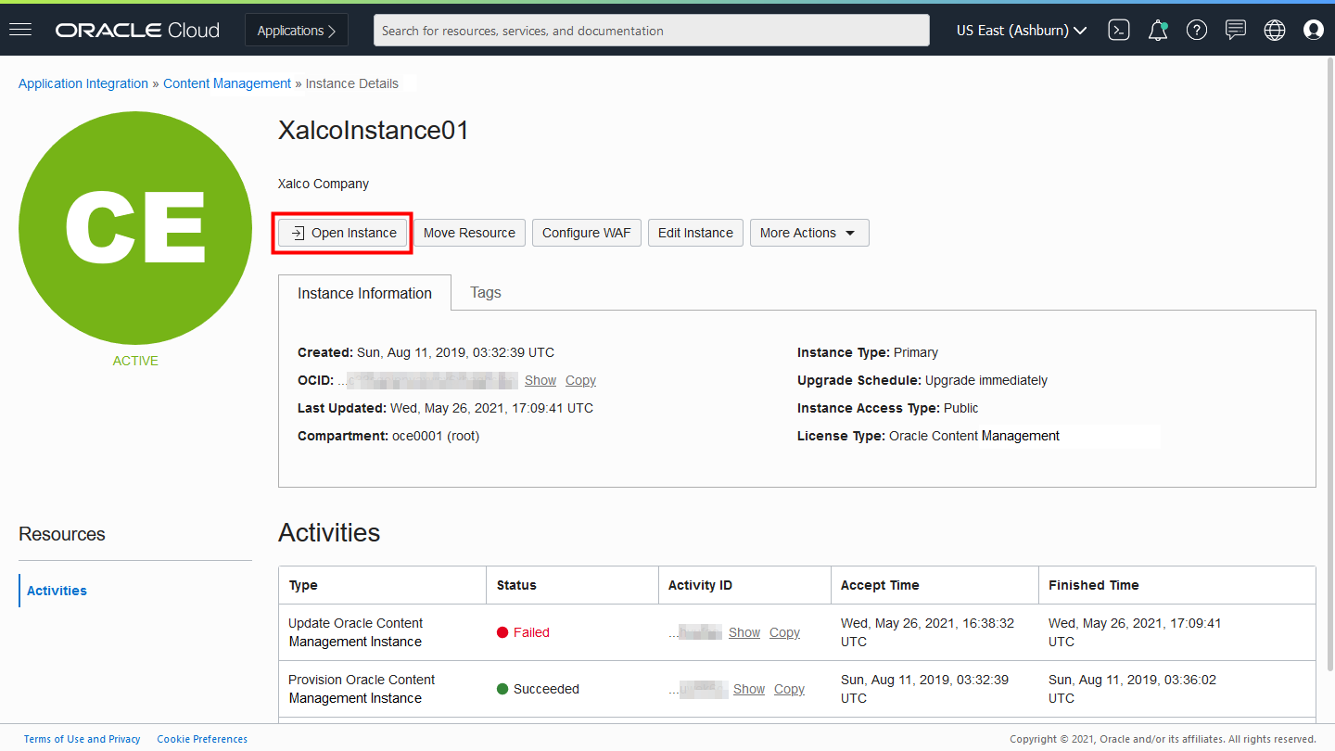Viewport: 1335px width, 751px height.
Task: Click the Succeeded status text
Action: (546, 689)
